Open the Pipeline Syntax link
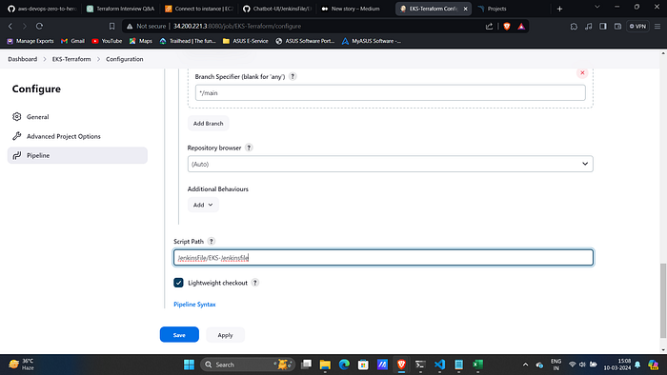 [194, 304]
